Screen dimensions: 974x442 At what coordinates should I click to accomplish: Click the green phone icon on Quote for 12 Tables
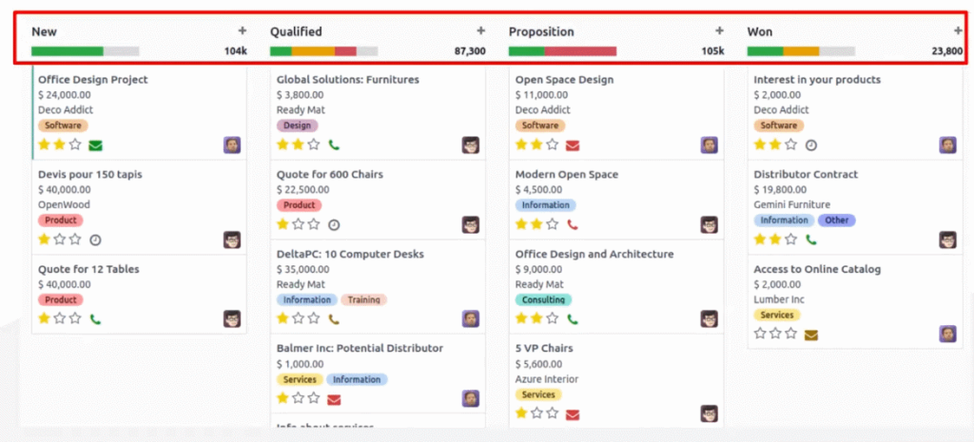coord(95,319)
